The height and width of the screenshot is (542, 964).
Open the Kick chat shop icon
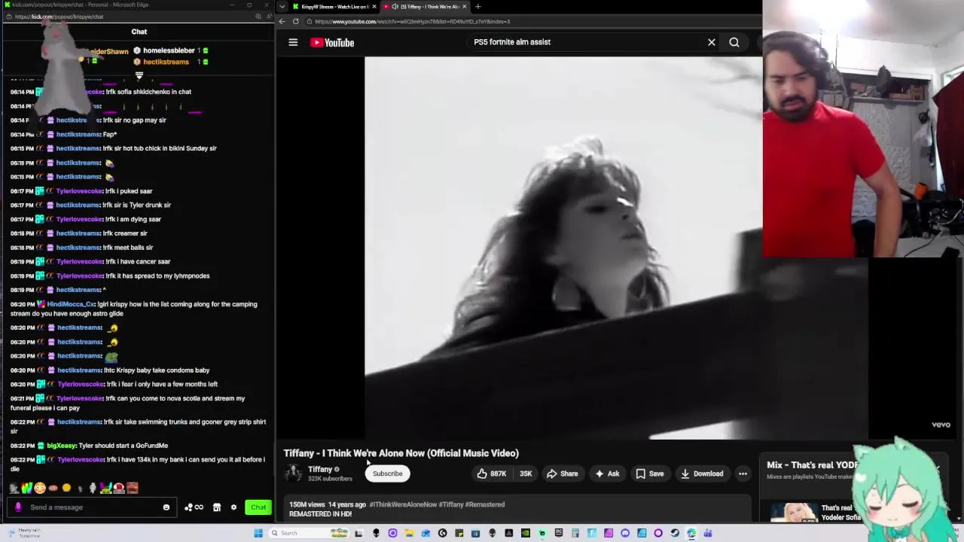[217, 507]
